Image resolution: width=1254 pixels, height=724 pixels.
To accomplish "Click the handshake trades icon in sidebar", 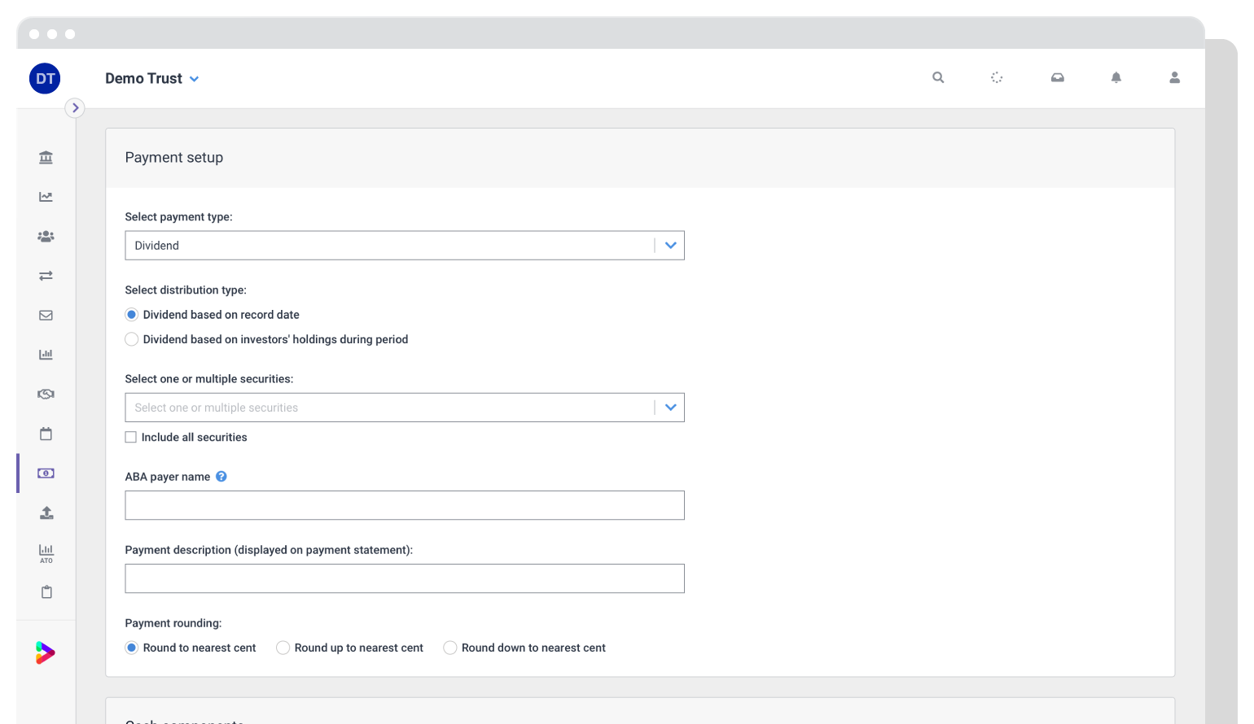I will (x=46, y=394).
